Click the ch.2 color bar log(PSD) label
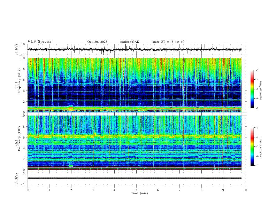 point(261,148)
